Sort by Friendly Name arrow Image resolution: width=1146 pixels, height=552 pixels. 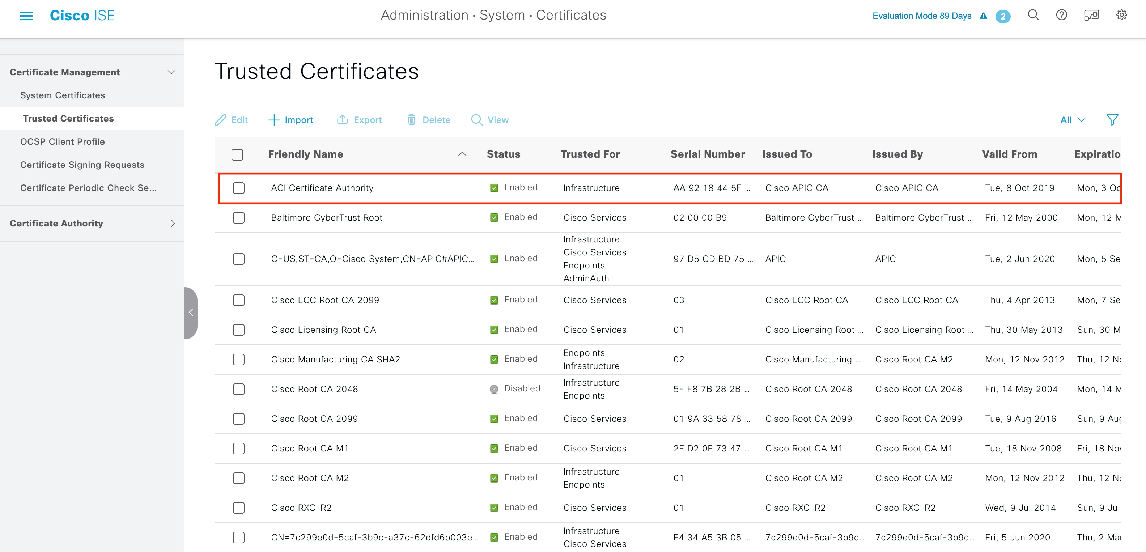(x=462, y=154)
